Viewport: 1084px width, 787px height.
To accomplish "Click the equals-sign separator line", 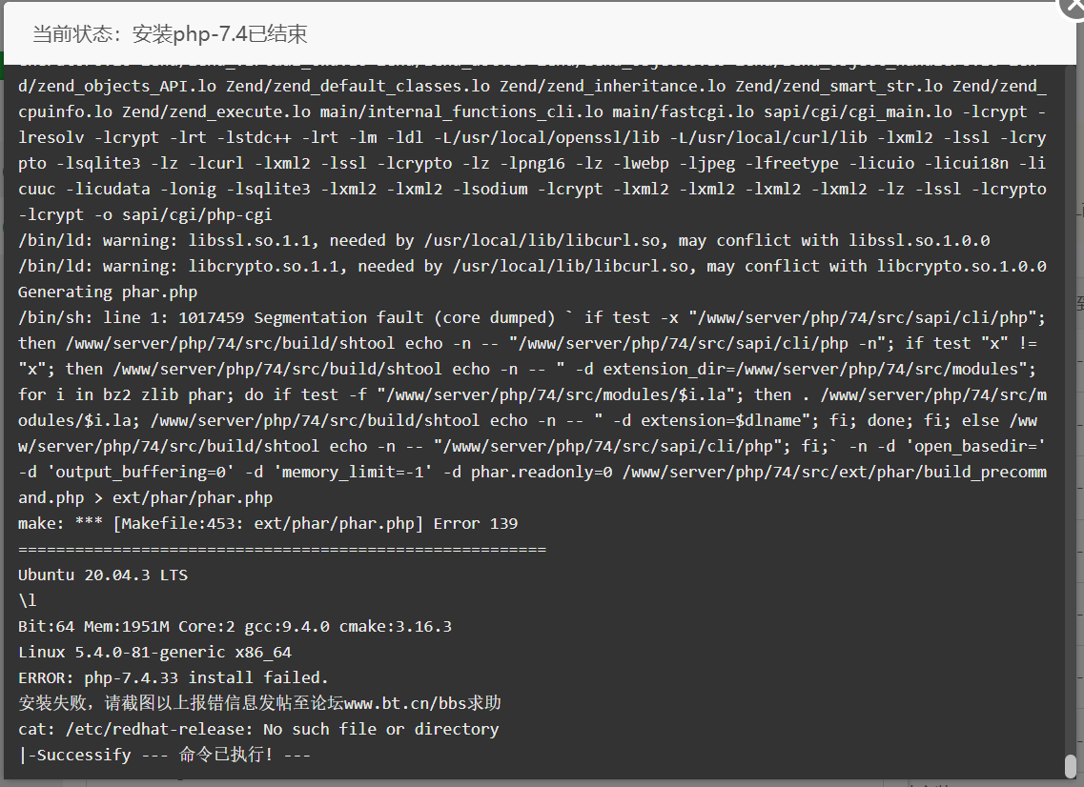I will pos(282,550).
